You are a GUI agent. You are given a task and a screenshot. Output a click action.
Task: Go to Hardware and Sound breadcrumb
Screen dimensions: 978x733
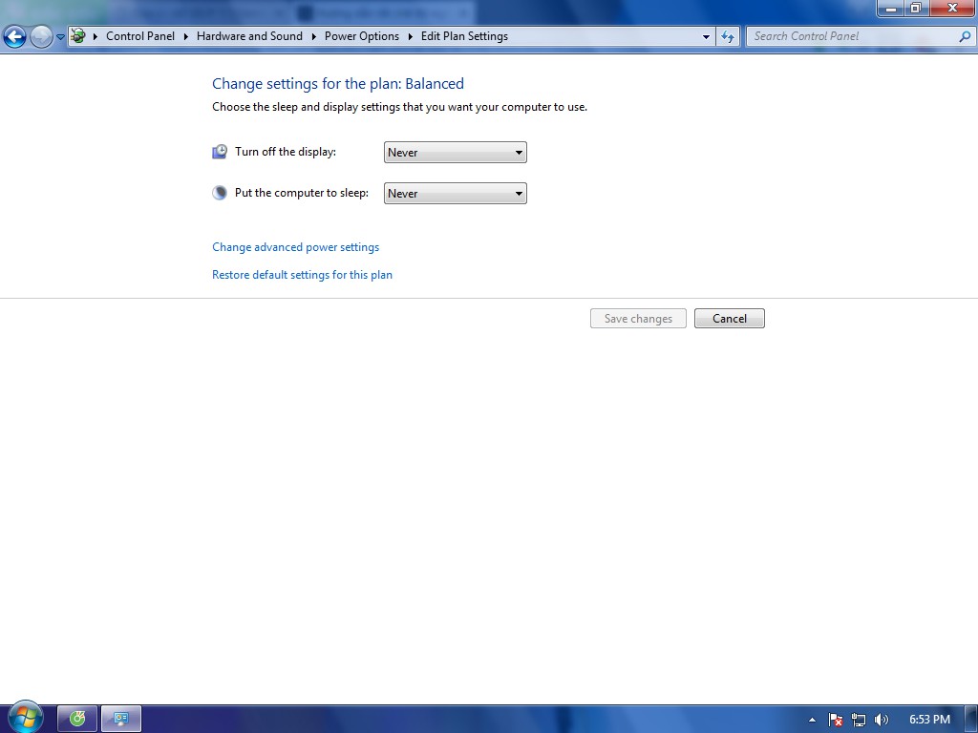click(x=249, y=36)
